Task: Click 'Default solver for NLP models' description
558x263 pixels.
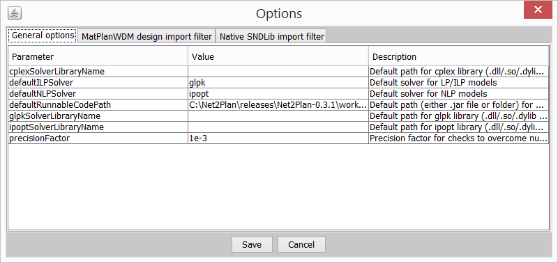Action: pos(458,94)
